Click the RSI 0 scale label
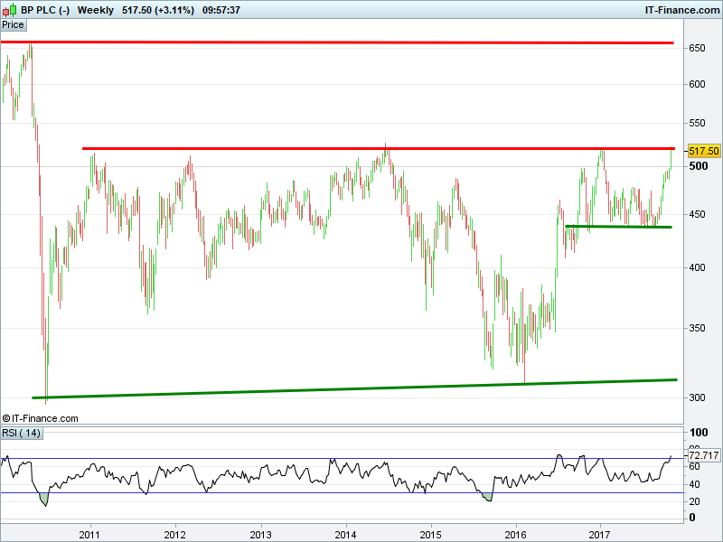 coord(692,518)
